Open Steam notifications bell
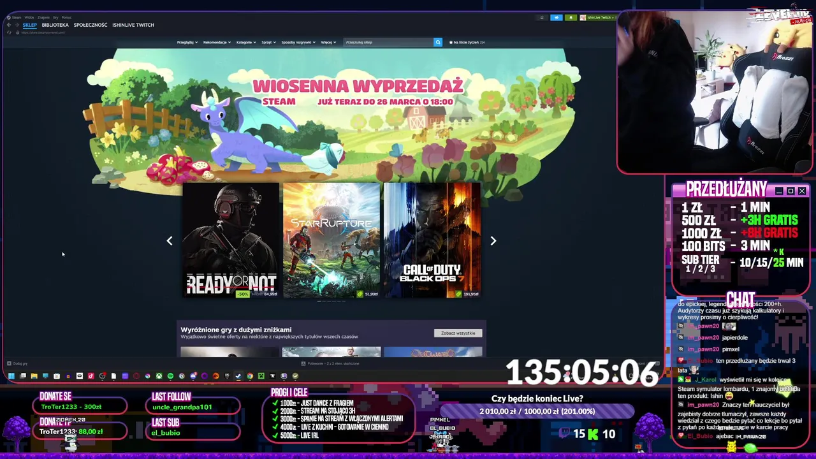Screen dimensions: 816x459 click(x=571, y=18)
